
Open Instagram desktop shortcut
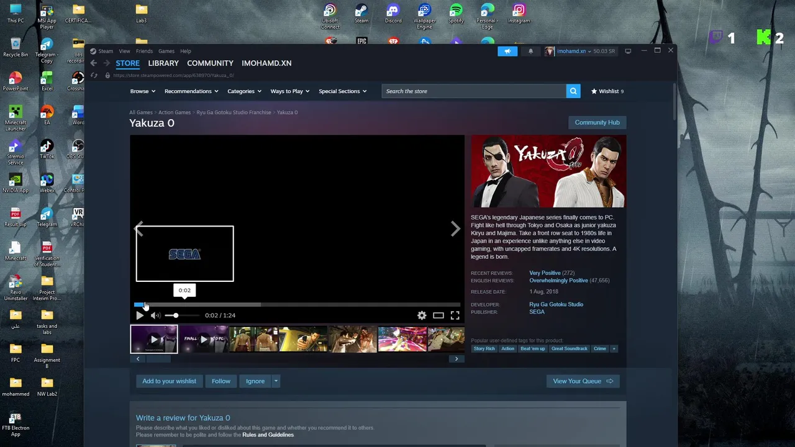519,14
